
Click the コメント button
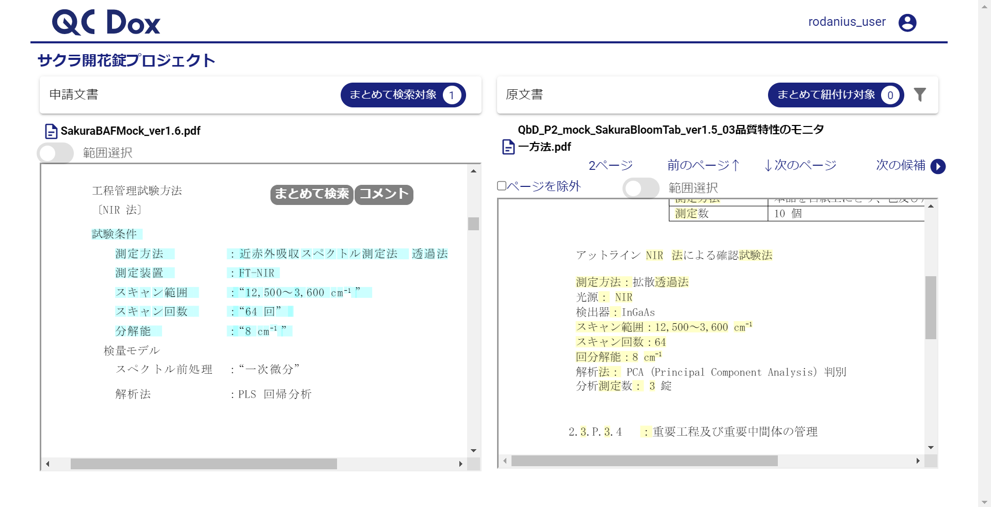coord(384,194)
